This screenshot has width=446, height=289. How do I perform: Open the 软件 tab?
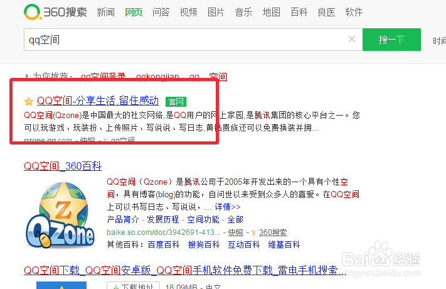pos(354,13)
